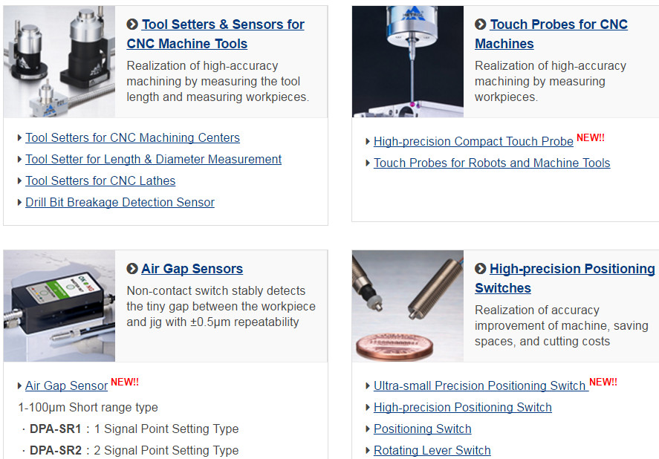Open Ultra-small Precision Positioning Switch link

(x=479, y=385)
